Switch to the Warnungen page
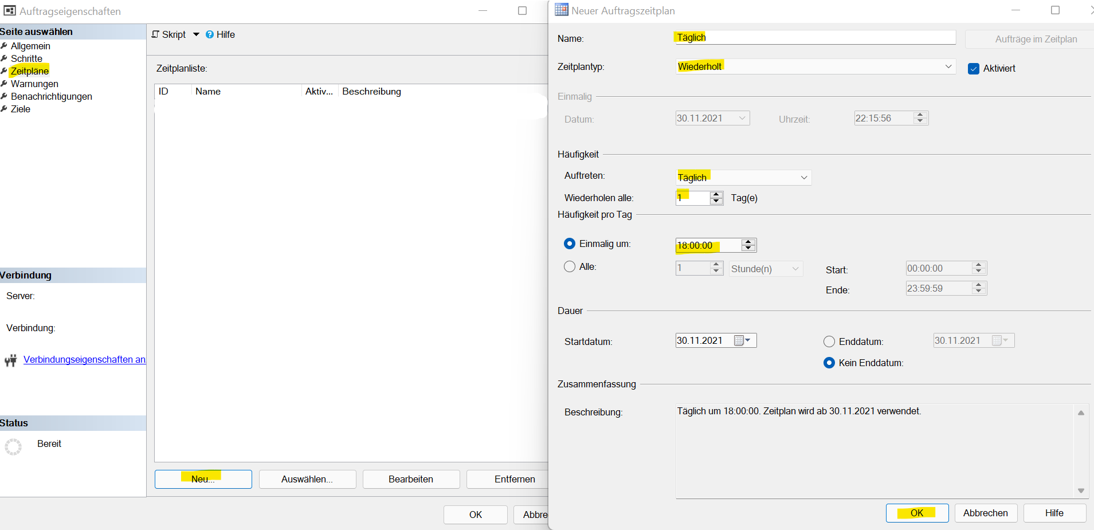Viewport: 1094px width, 530px height. pyautogui.click(x=34, y=84)
